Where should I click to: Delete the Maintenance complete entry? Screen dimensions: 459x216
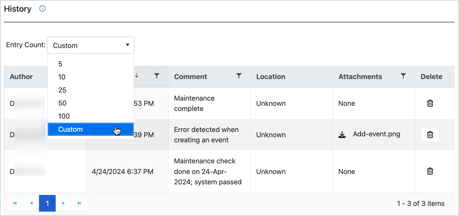[x=430, y=103]
